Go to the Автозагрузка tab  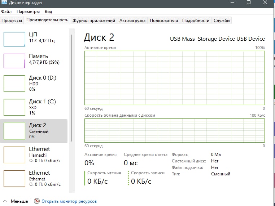pyautogui.click(x=132, y=21)
